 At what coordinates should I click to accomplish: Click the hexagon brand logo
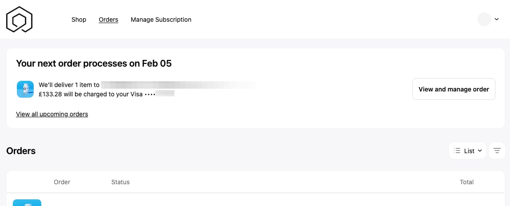(x=19, y=20)
